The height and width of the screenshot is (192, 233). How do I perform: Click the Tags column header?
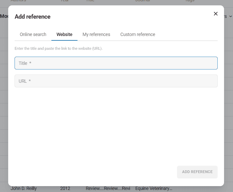[x=190, y=1]
